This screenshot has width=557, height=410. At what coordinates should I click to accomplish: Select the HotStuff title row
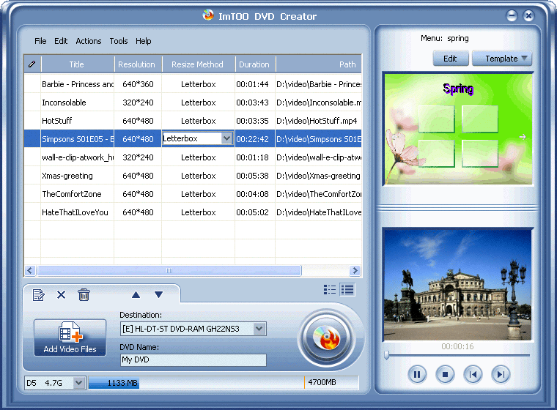pyautogui.click(x=193, y=121)
